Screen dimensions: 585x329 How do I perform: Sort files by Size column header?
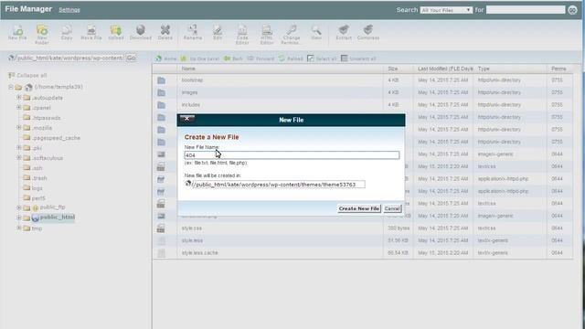pyautogui.click(x=392, y=69)
